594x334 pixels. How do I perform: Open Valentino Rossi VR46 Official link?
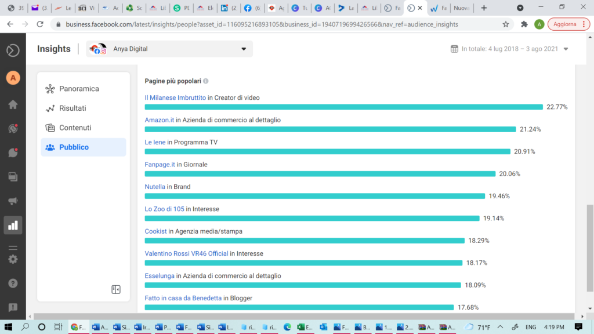pos(186,254)
